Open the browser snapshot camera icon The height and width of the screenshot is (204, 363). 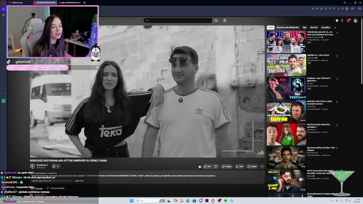click(x=321, y=8)
